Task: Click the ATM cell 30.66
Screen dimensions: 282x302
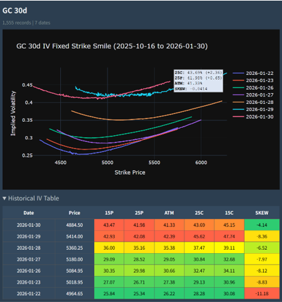Action: coord(169,271)
